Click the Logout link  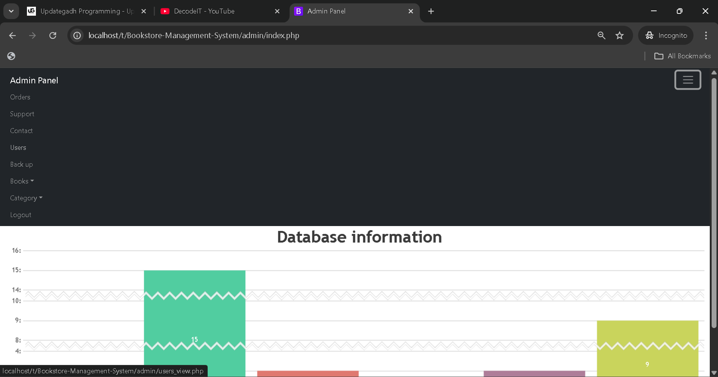pos(21,215)
